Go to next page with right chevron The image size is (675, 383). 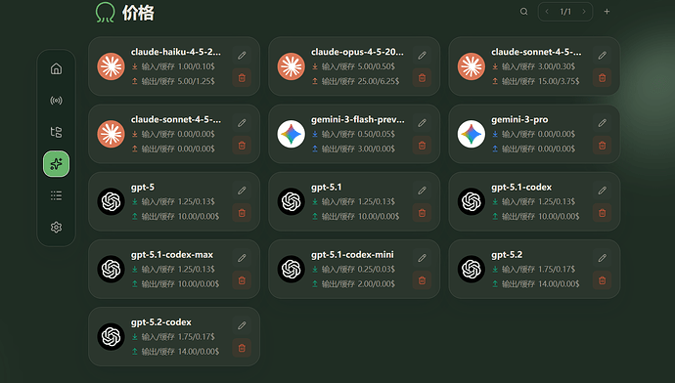coord(584,12)
